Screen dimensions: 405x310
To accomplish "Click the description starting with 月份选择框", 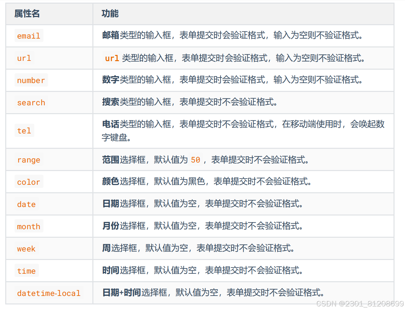I will [x=202, y=226].
